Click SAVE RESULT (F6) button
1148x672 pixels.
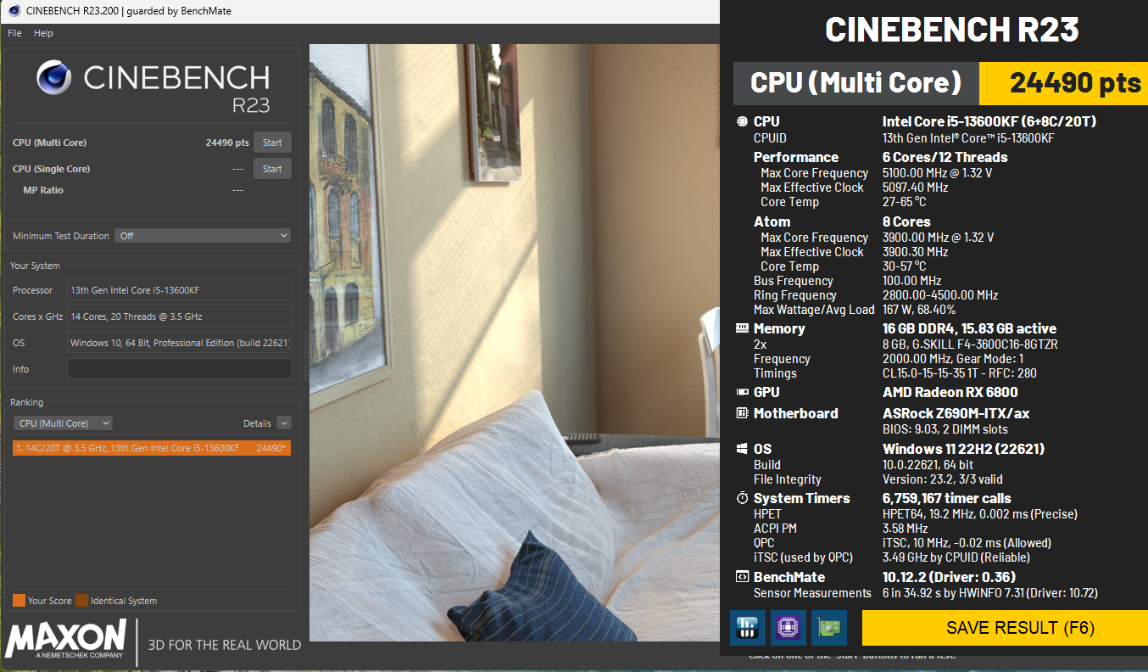(1005, 628)
